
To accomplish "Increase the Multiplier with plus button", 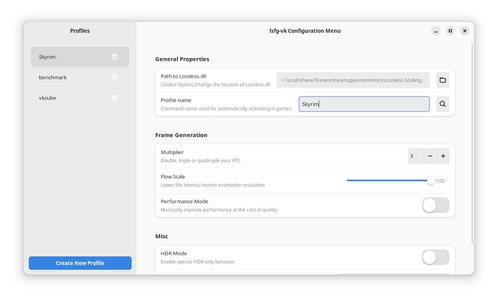I will 443,156.
